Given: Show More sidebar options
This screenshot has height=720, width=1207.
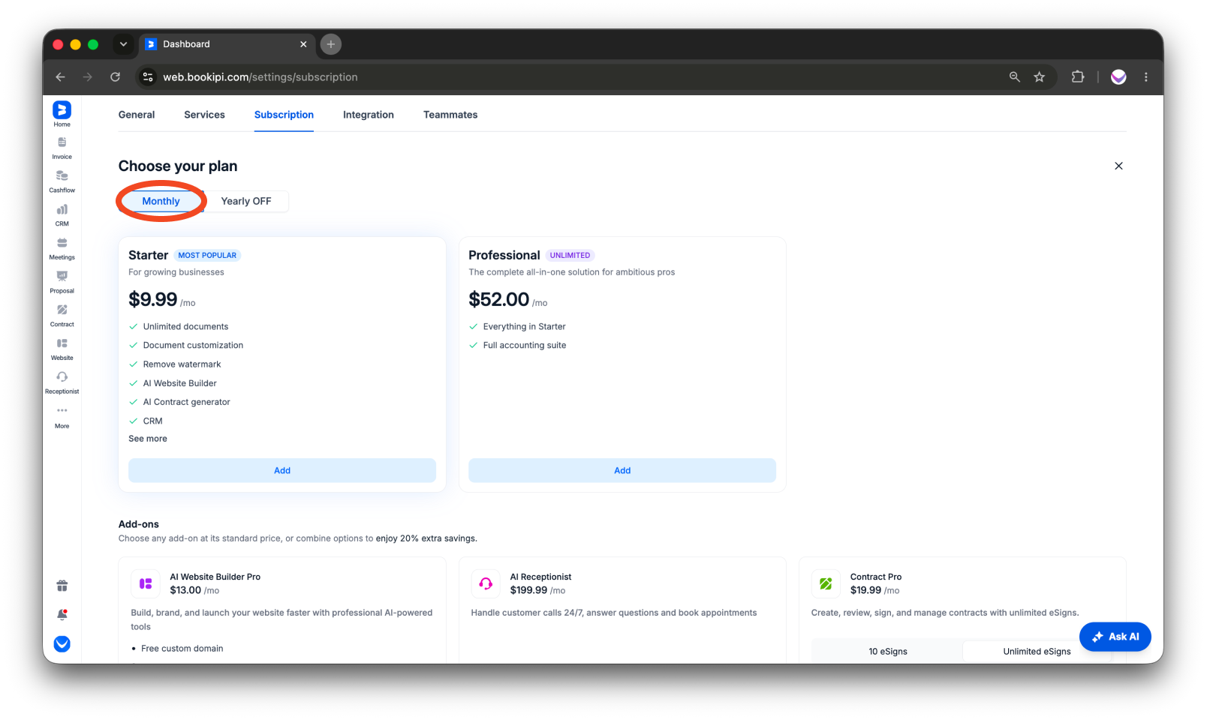Looking at the screenshot, I should 62,417.
